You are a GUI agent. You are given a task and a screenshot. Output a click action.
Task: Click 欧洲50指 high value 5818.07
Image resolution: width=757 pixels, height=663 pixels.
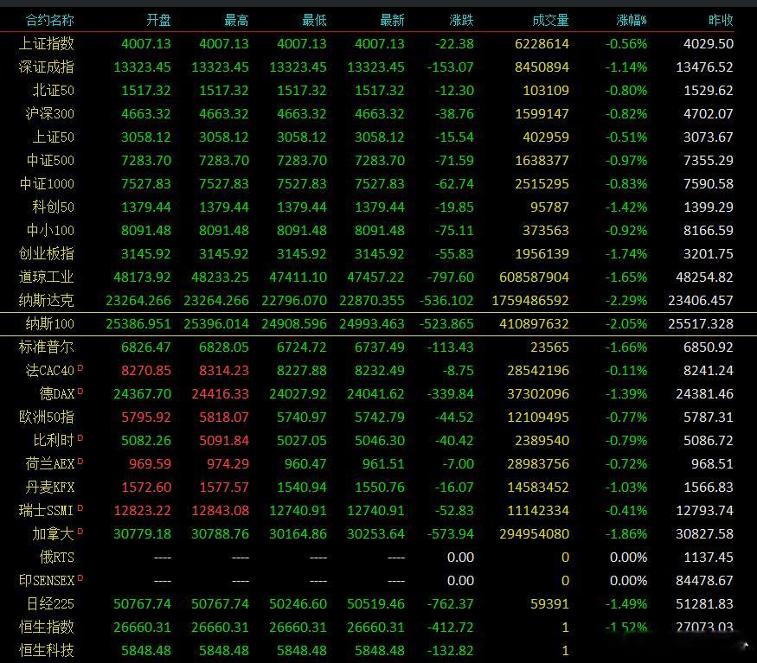pos(224,417)
